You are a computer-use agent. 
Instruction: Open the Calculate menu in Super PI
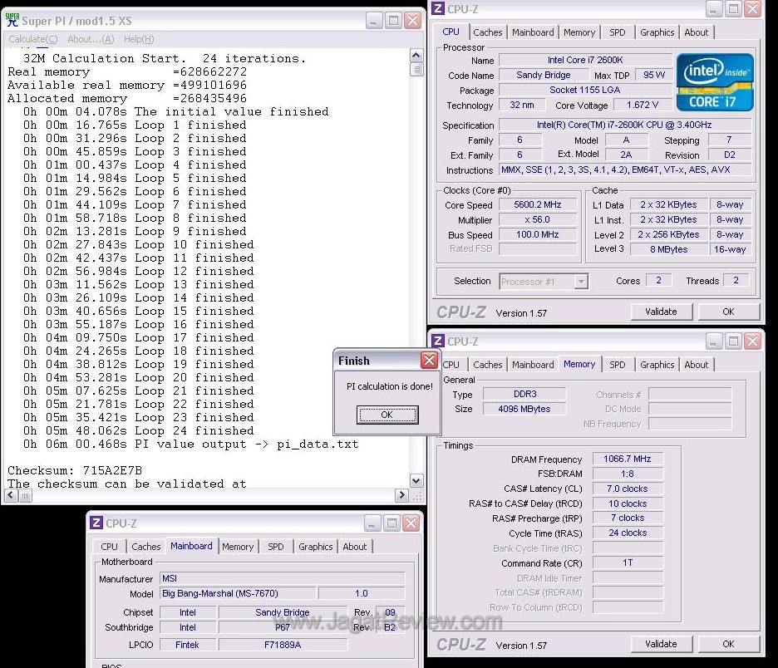32,39
